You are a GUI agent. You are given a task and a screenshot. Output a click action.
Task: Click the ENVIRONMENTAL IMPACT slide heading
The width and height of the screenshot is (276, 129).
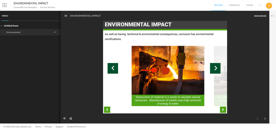pyautogui.click(x=138, y=24)
